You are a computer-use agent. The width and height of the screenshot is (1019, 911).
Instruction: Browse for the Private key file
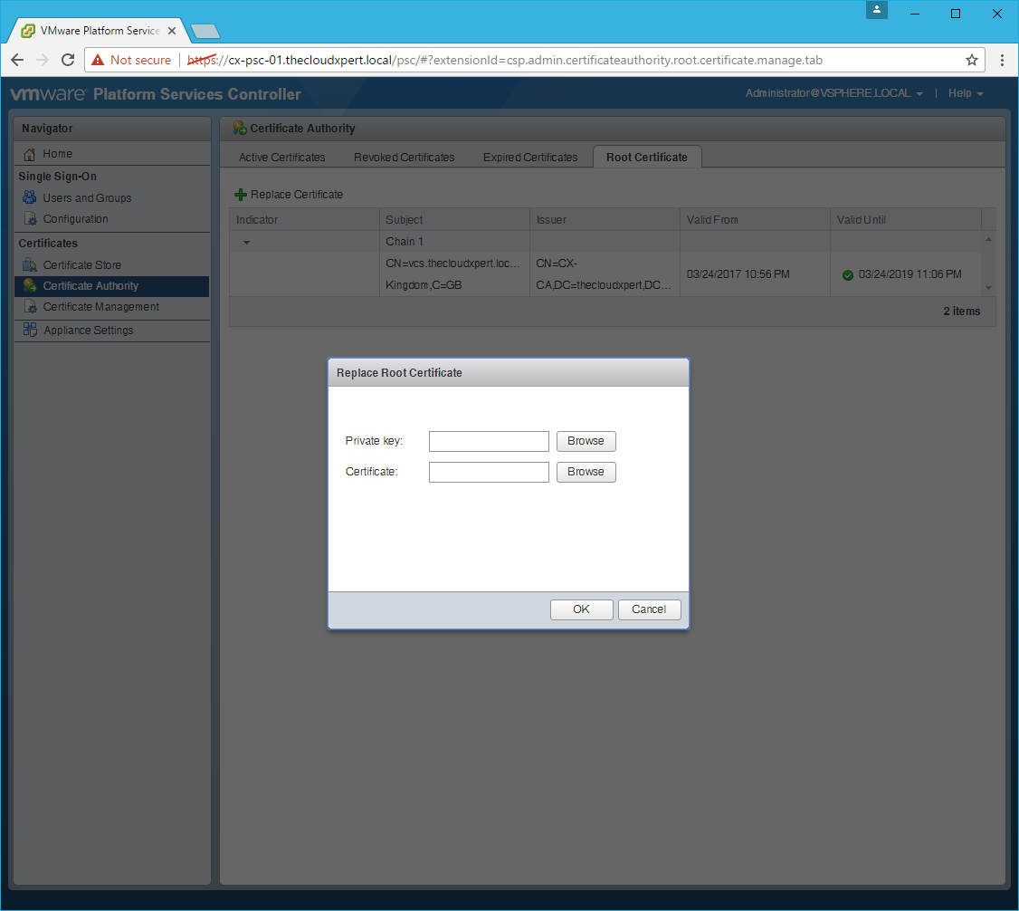point(586,441)
